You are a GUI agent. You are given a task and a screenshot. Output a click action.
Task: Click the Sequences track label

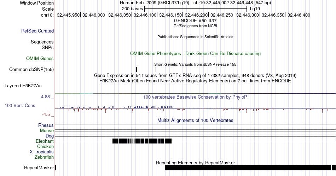(x=42, y=42)
